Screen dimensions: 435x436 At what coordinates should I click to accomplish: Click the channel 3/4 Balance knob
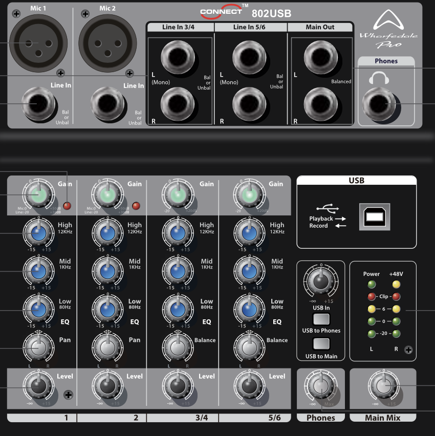(x=178, y=347)
